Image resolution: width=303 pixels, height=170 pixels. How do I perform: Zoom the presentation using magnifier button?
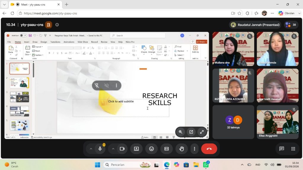coord(180,132)
